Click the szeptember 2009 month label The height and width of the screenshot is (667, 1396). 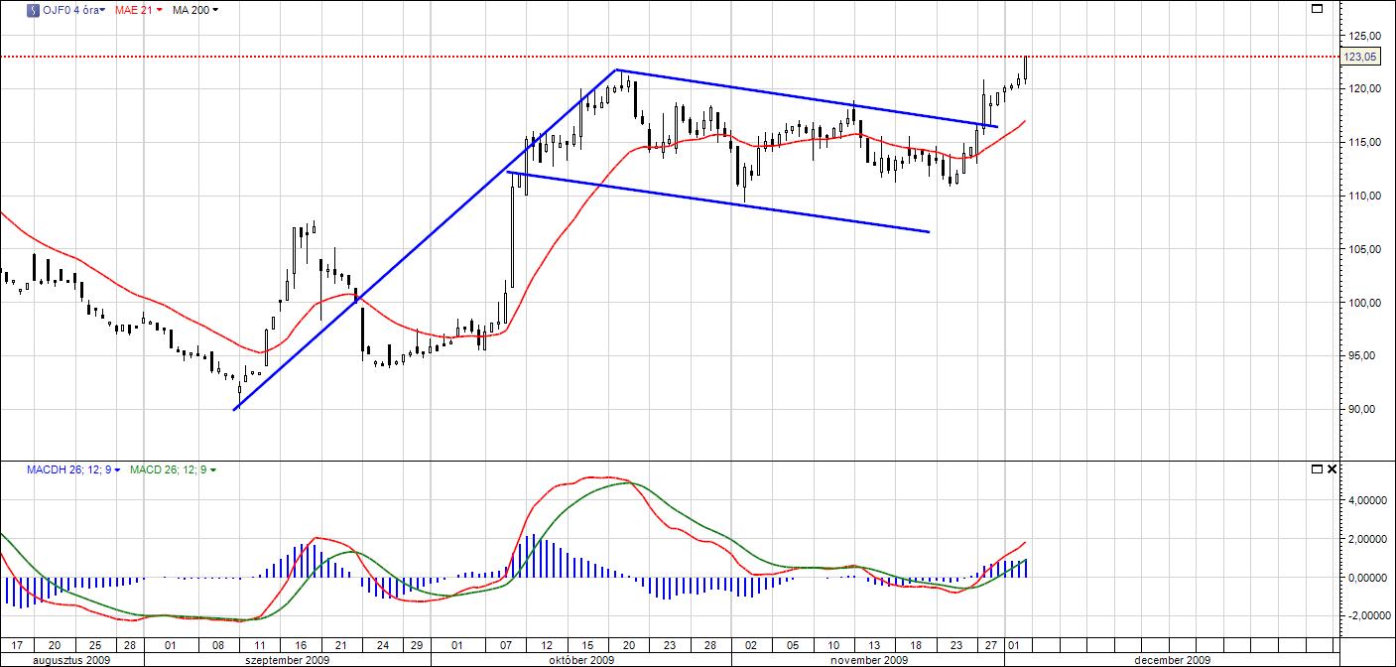[289, 659]
